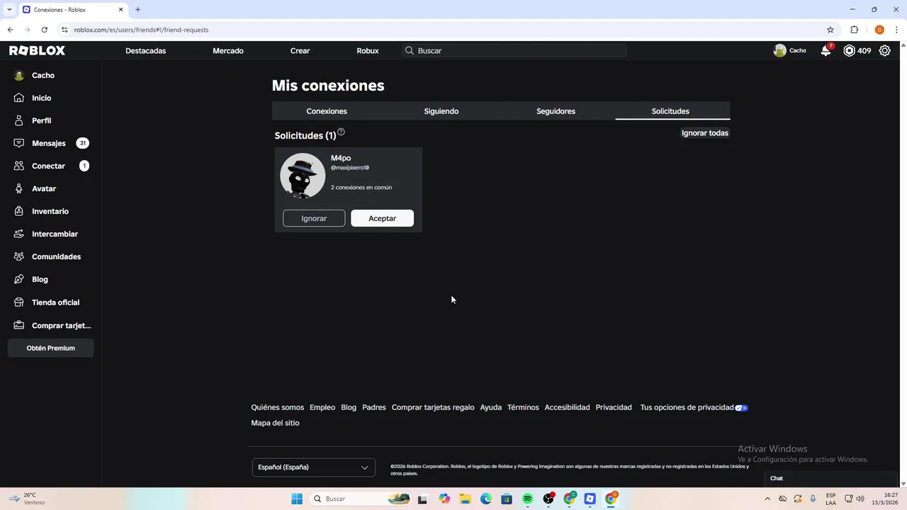
Task: Open Robux in the top menu
Action: pos(368,50)
